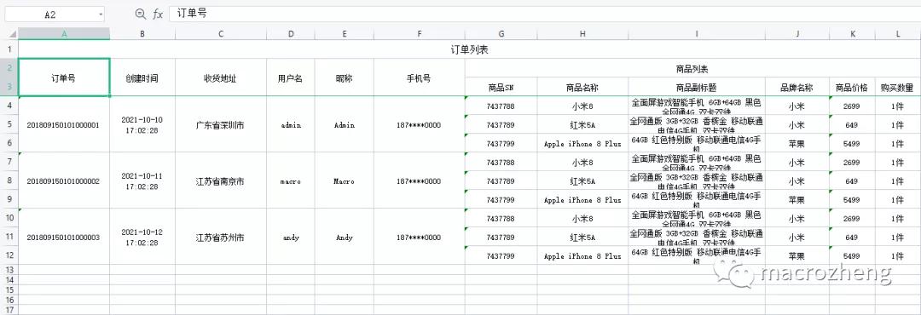Click phone 187****0000 in the admin order

[419, 124]
